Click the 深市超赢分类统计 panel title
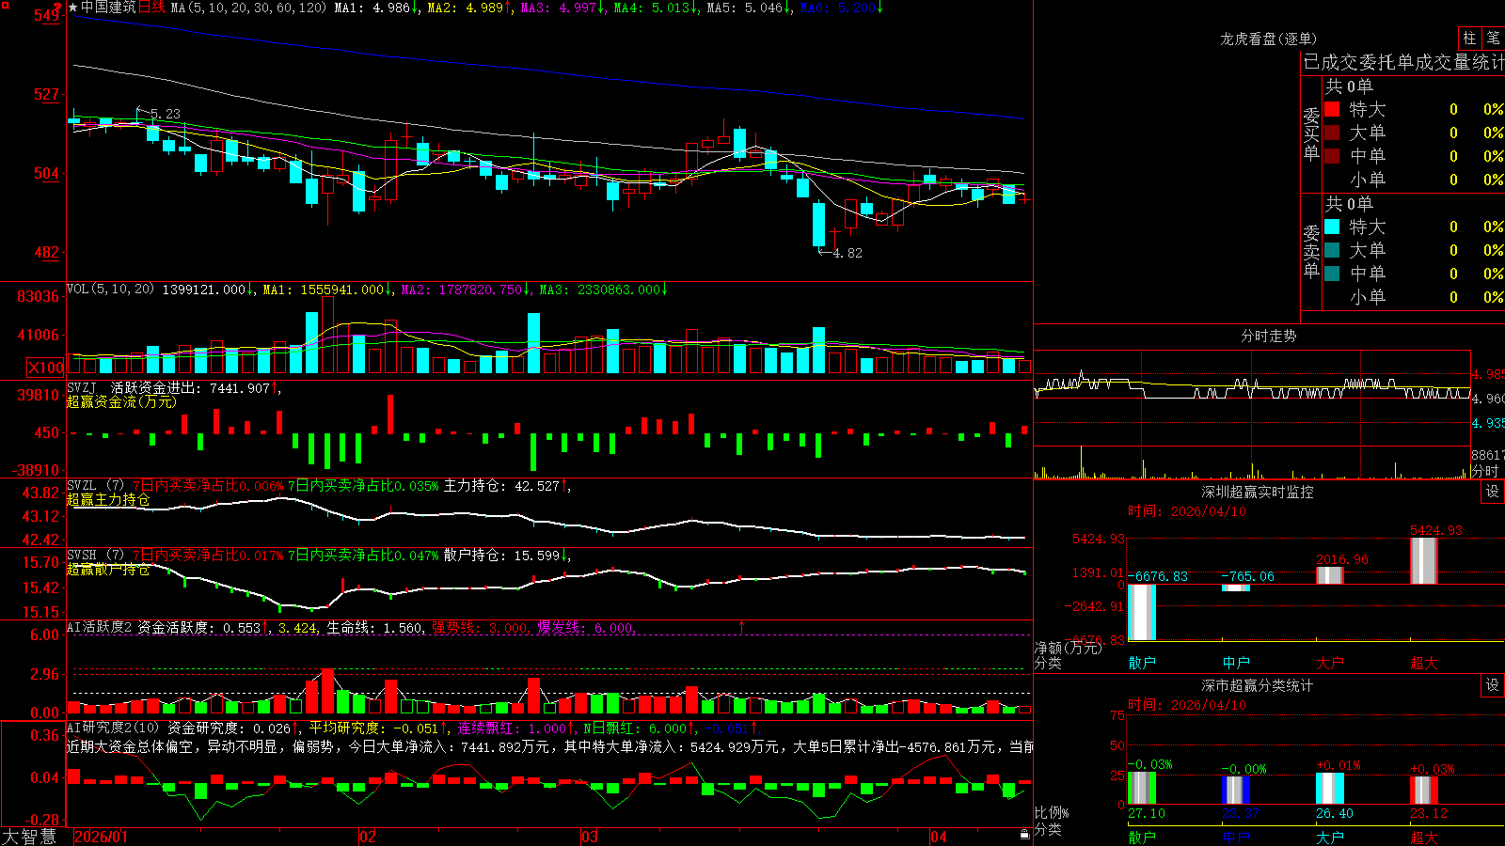This screenshot has height=846, width=1505. pos(1258,685)
